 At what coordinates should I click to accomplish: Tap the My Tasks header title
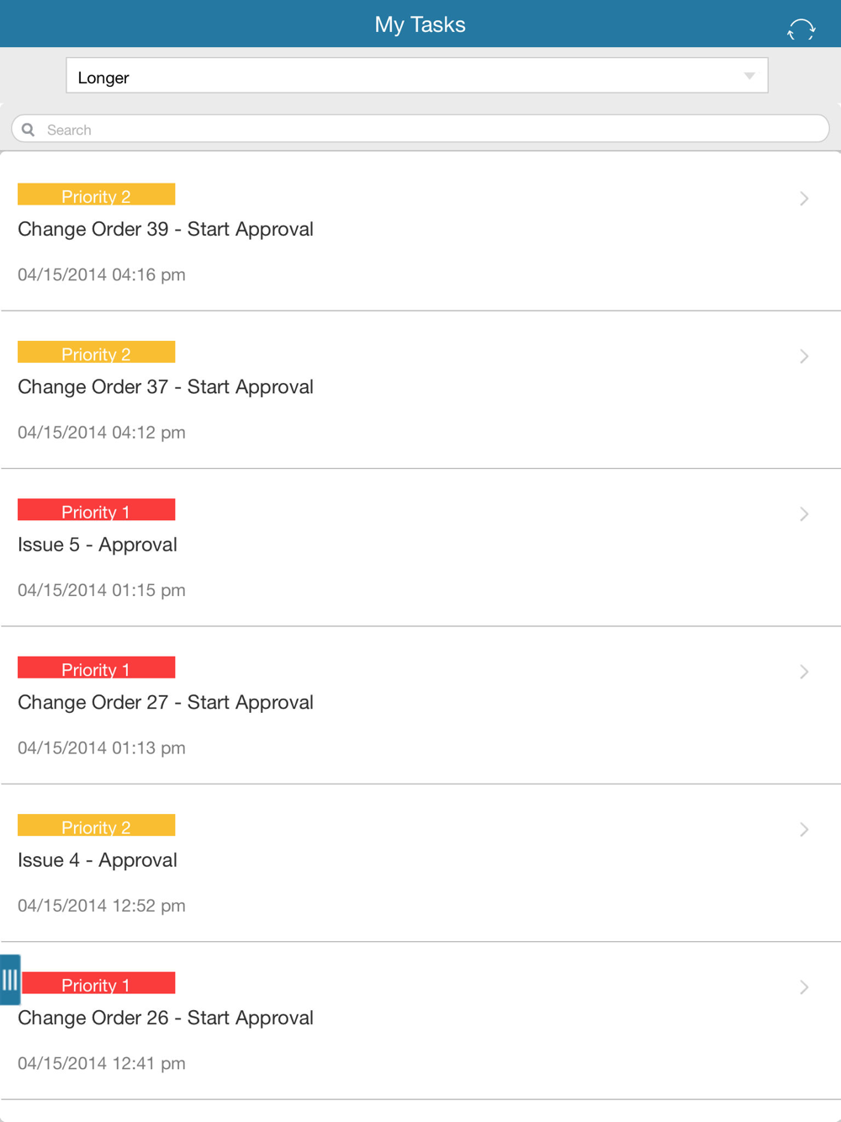(x=420, y=24)
